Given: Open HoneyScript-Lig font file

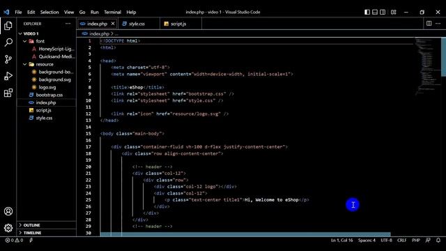Looking at the screenshot, I should coord(56,49).
